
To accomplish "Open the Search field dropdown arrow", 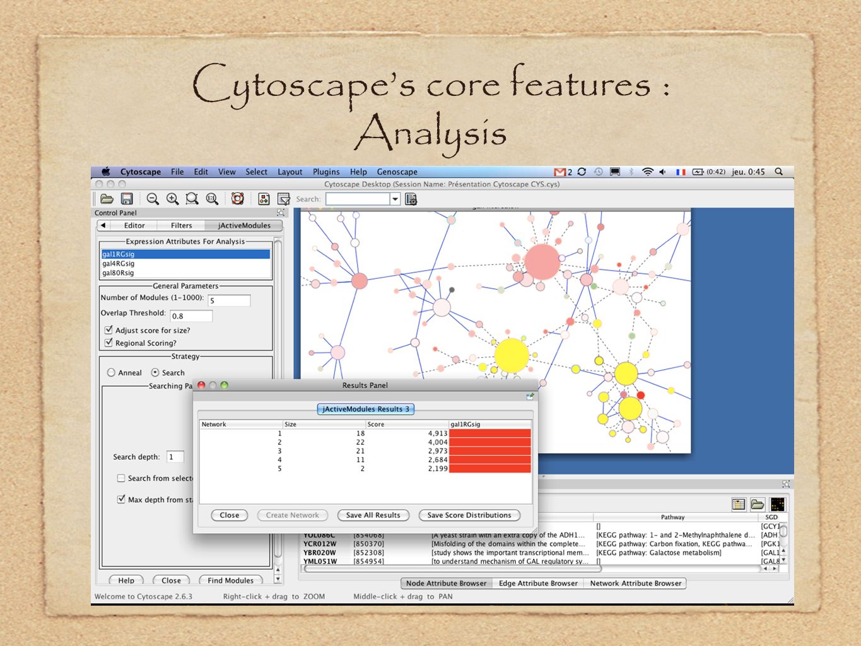I will pyautogui.click(x=395, y=199).
